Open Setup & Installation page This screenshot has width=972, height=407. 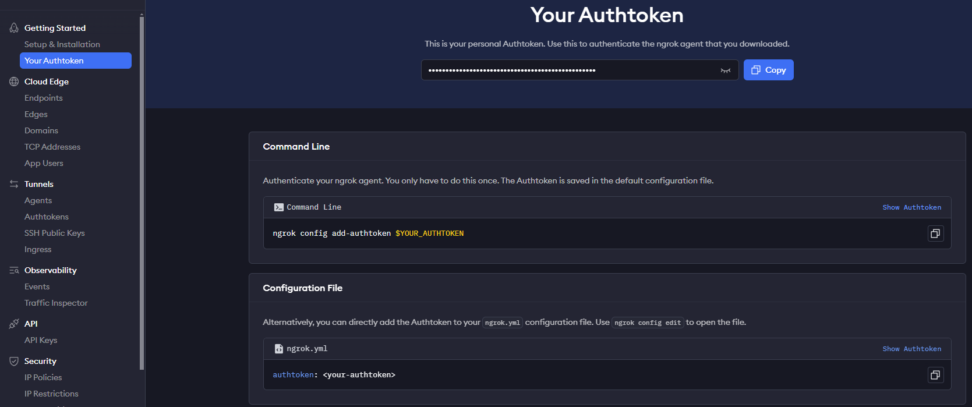[62, 44]
